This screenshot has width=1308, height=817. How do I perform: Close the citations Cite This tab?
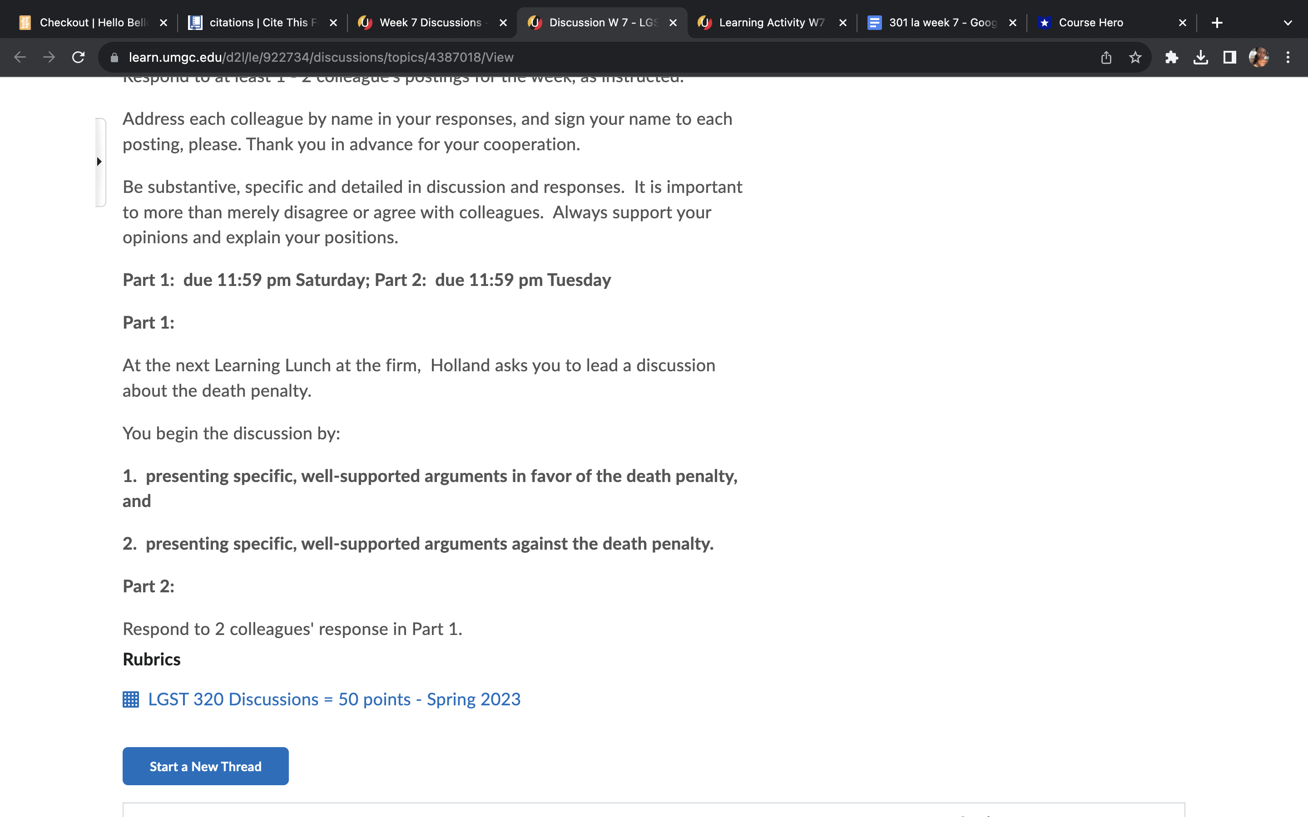(x=333, y=22)
